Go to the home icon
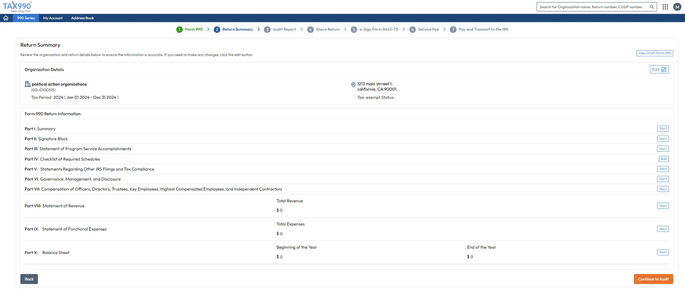 tap(6, 18)
